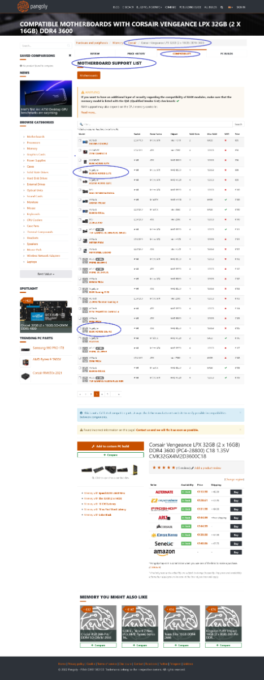
Task: Open the Best Value dropdown in the sidebar
Action: point(46,274)
